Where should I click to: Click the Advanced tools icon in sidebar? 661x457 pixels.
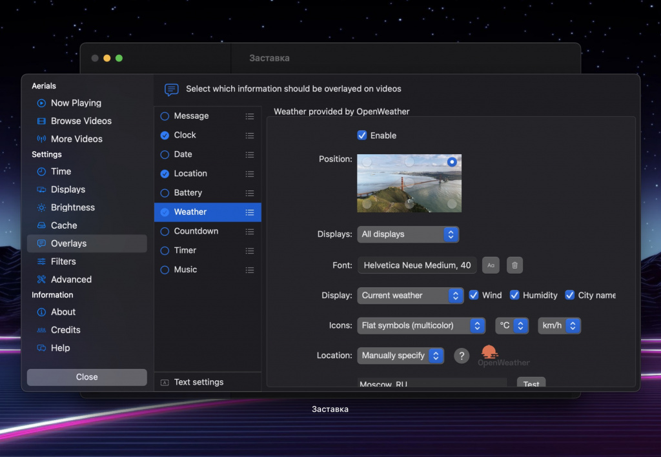pos(41,279)
